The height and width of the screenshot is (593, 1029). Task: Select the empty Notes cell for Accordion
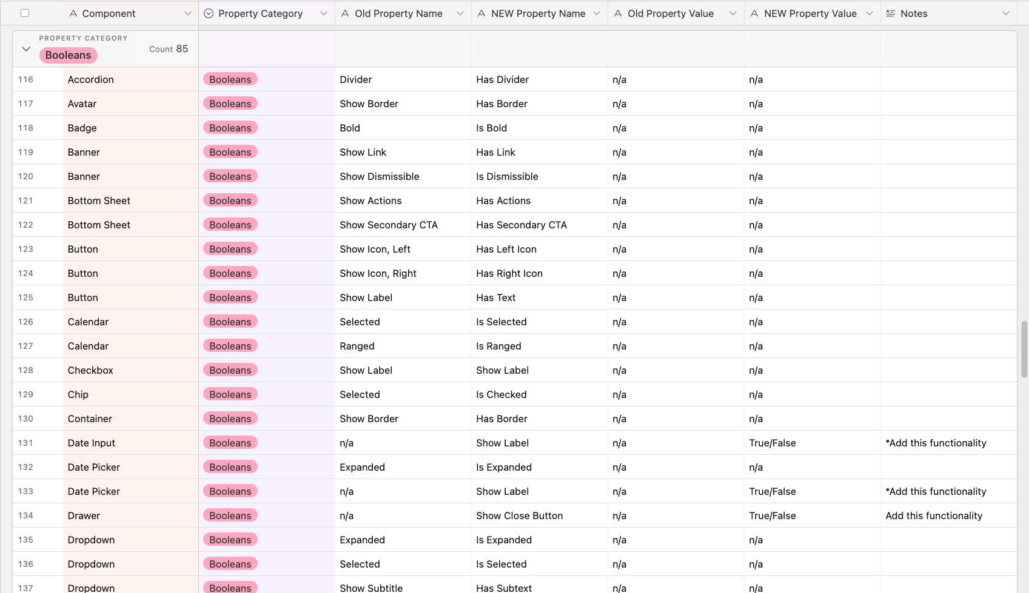tap(949, 79)
